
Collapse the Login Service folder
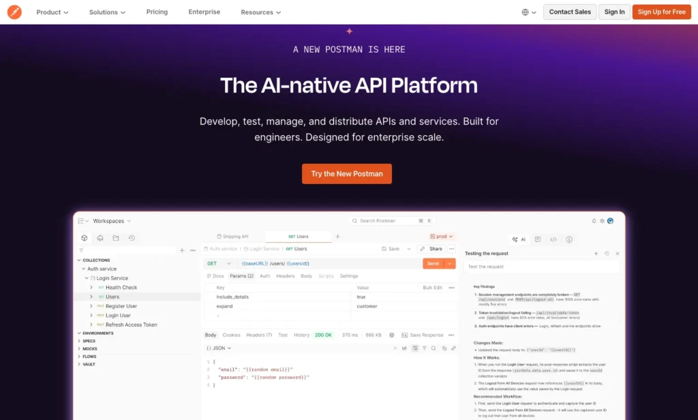[87, 278]
